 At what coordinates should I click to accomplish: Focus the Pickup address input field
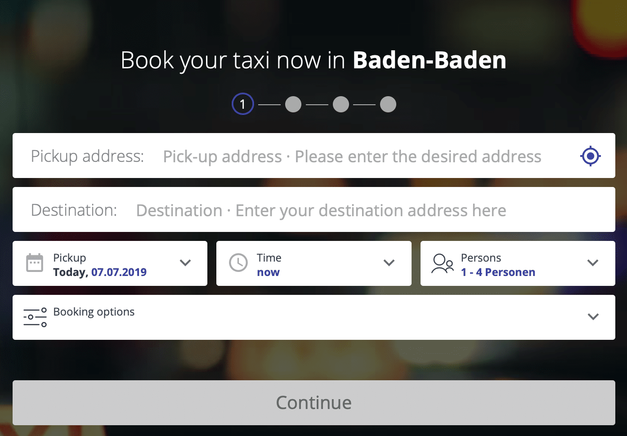coord(352,156)
